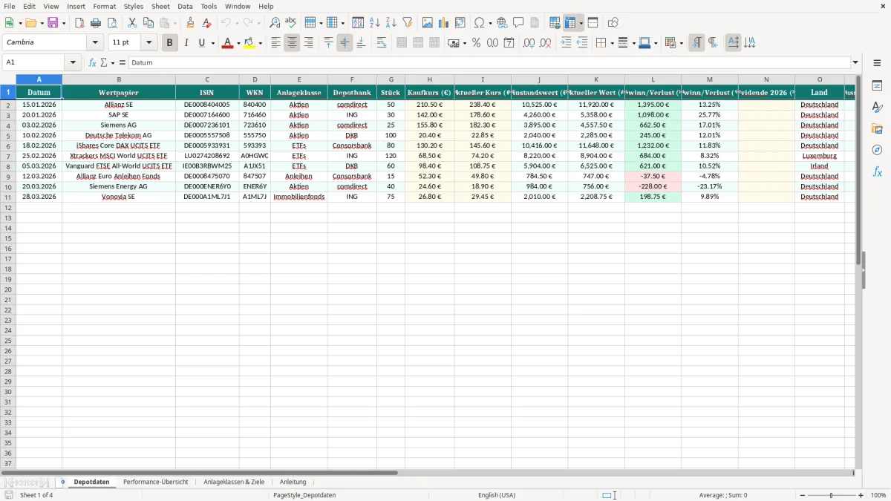Click the Copy icon
The height and width of the screenshot is (501, 891).
(x=148, y=23)
